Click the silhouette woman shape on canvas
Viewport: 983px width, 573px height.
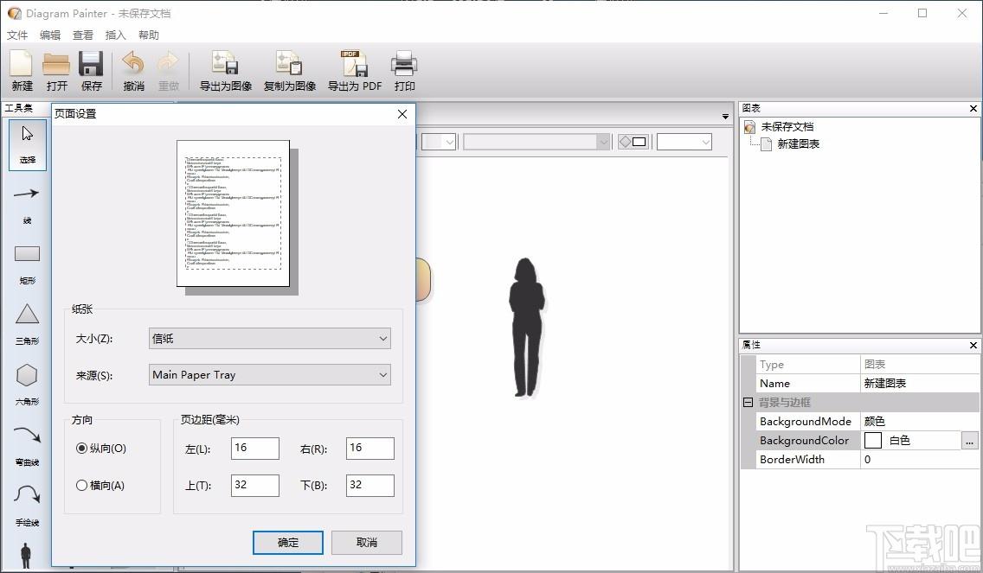[525, 328]
